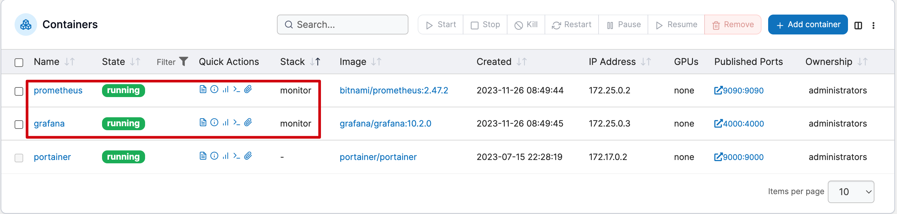Click the running badge for grafana
897x214 pixels.
[124, 124]
